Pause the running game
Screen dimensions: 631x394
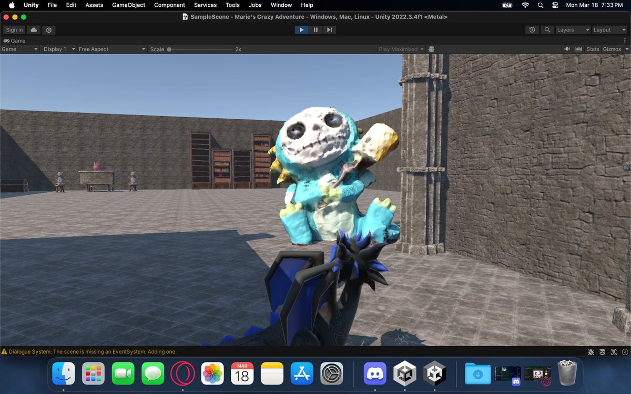[315, 30]
